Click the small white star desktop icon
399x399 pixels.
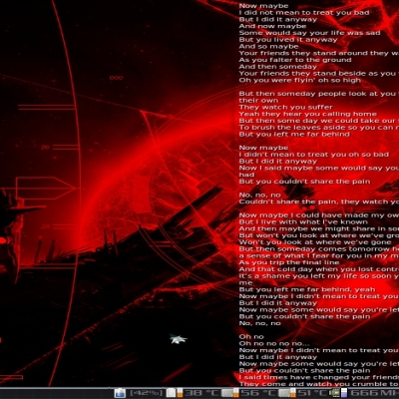click(x=178, y=339)
